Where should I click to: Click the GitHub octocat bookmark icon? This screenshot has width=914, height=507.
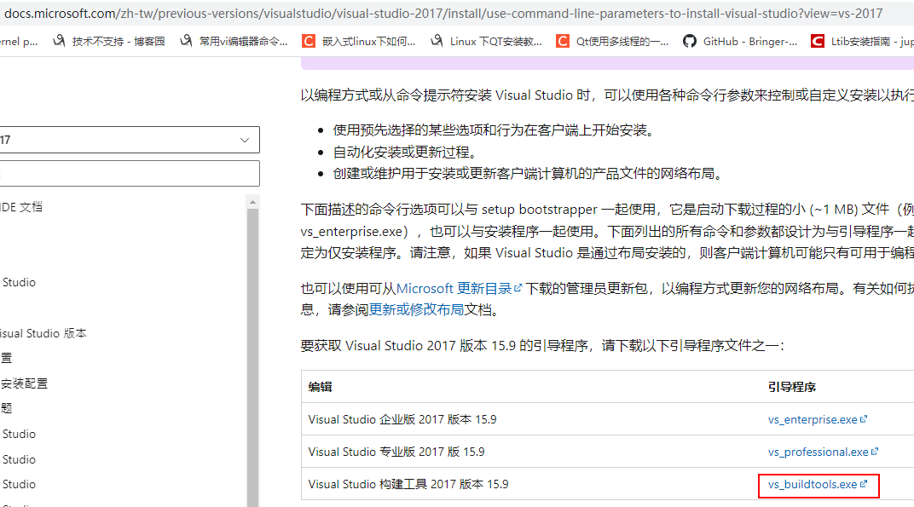[x=690, y=41]
